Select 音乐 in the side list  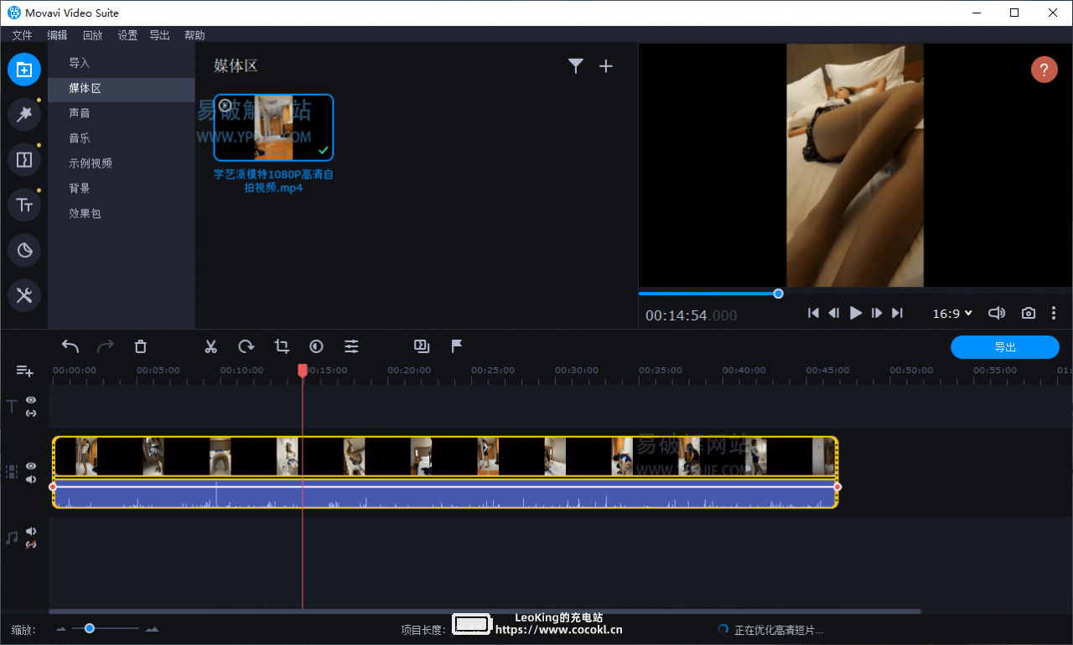(122, 138)
